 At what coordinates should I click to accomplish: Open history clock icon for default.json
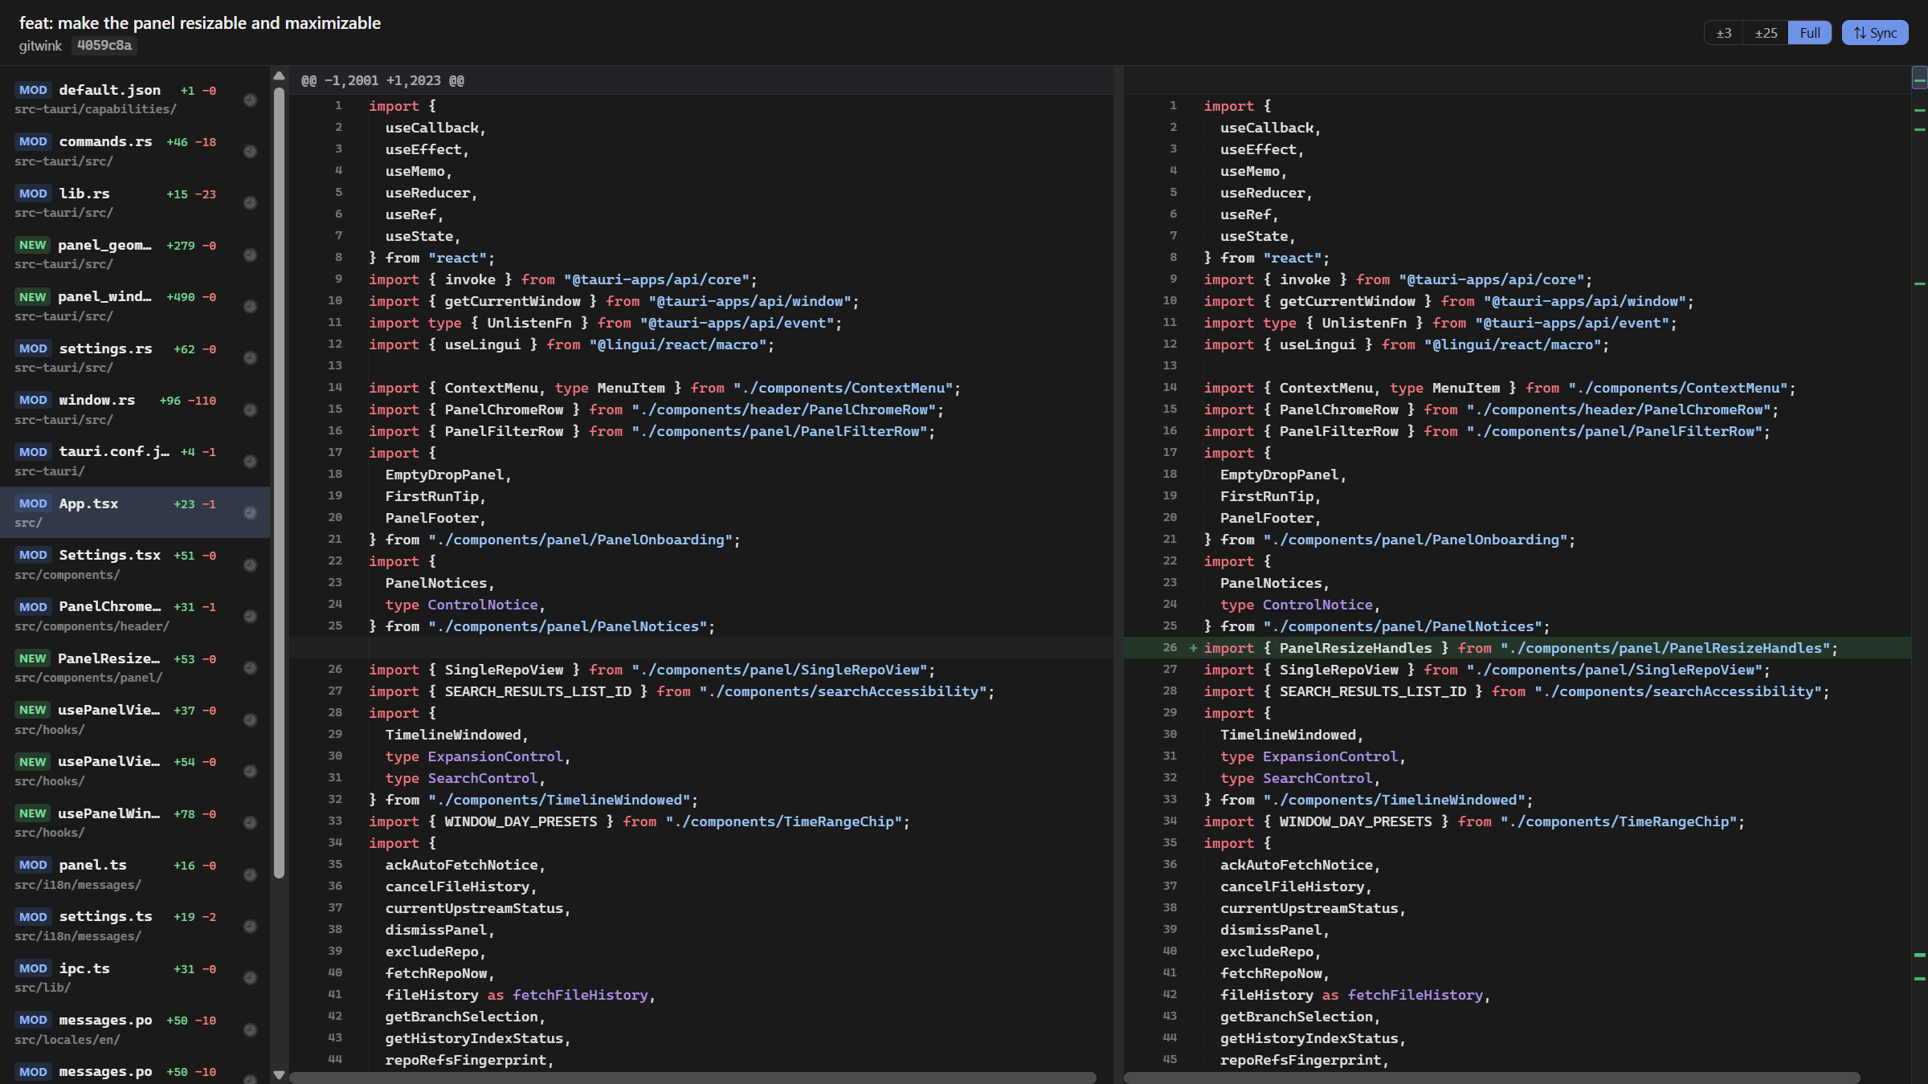pos(251,100)
